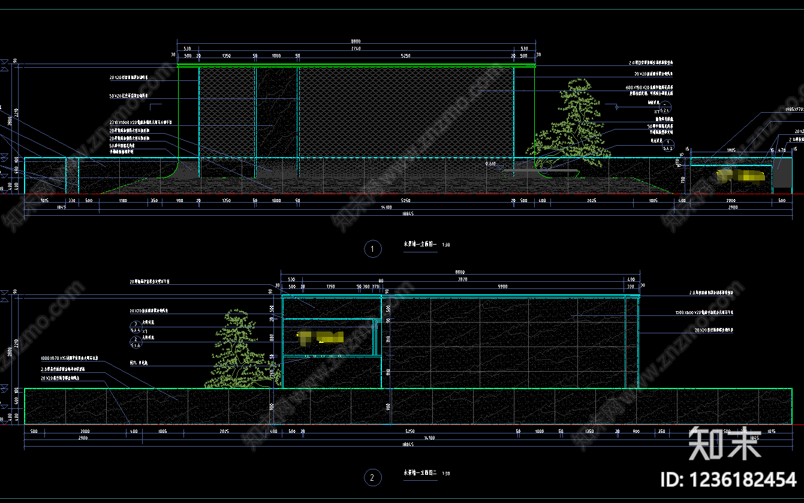This screenshot has width=804, height=503.
Task: Select the large circled drawing number 1
Action: (373, 249)
